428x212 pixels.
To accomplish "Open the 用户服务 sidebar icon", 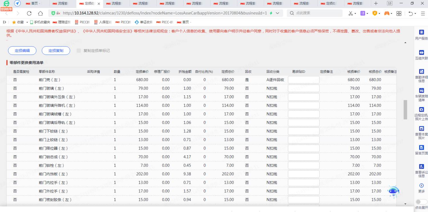I will point(421,32).
